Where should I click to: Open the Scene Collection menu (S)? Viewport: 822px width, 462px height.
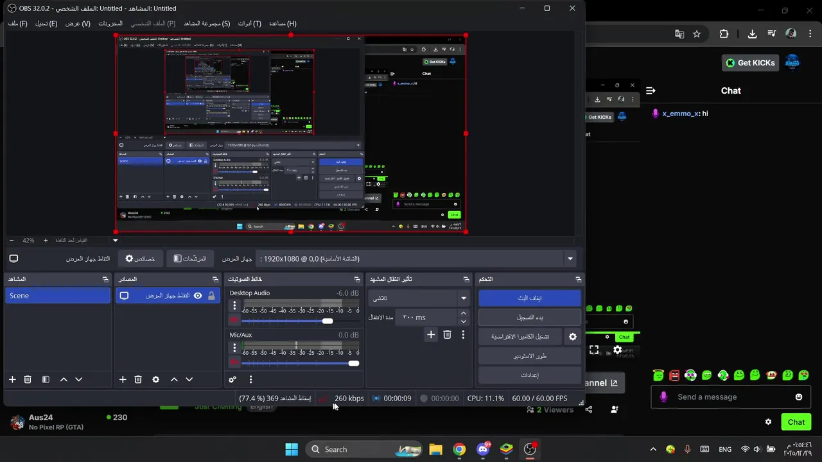(207, 24)
